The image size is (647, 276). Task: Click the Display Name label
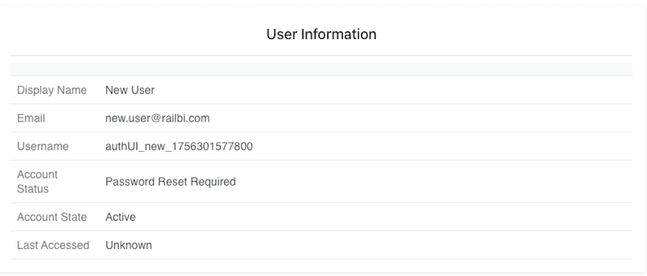(52, 90)
